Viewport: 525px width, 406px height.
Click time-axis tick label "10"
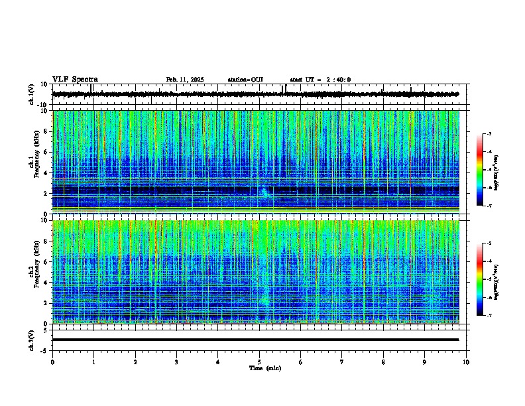tap(466, 362)
